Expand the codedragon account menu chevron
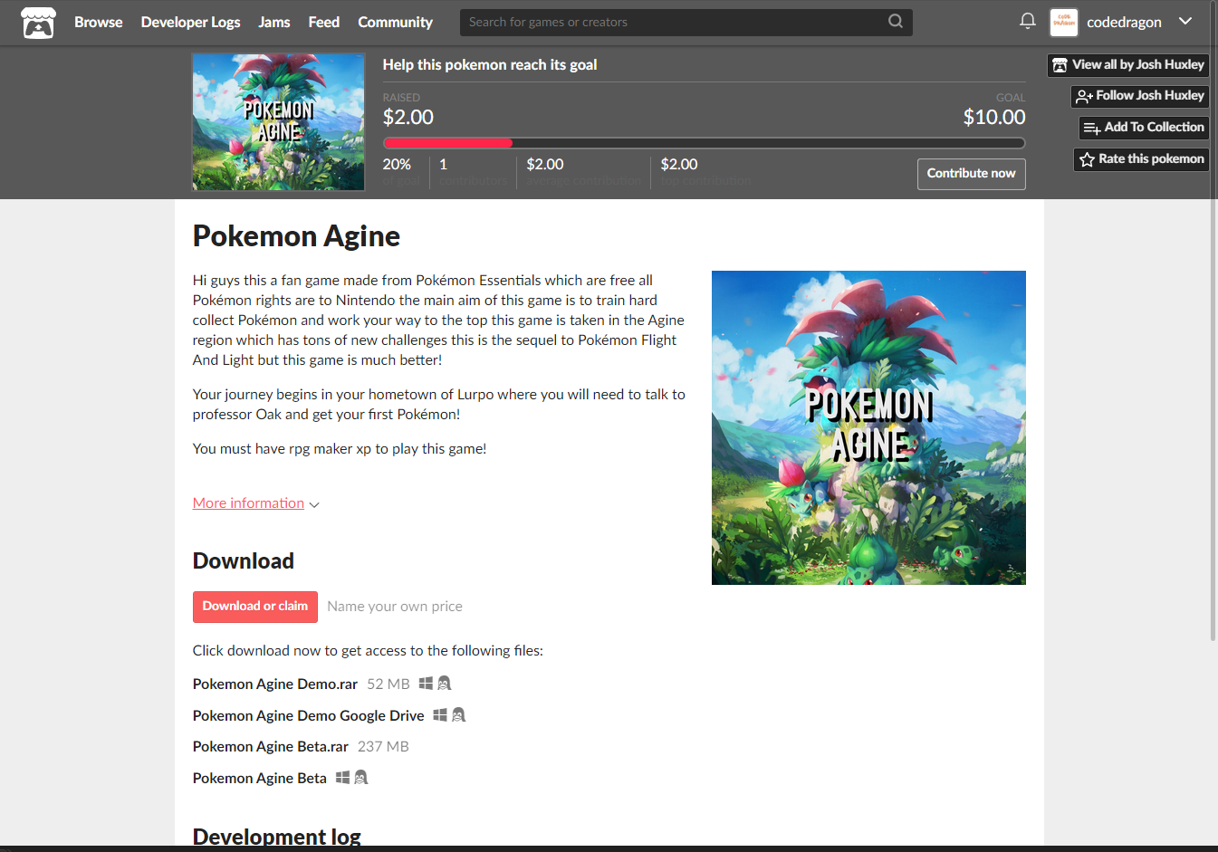Screen dimensions: 1218x852 [1185, 22]
